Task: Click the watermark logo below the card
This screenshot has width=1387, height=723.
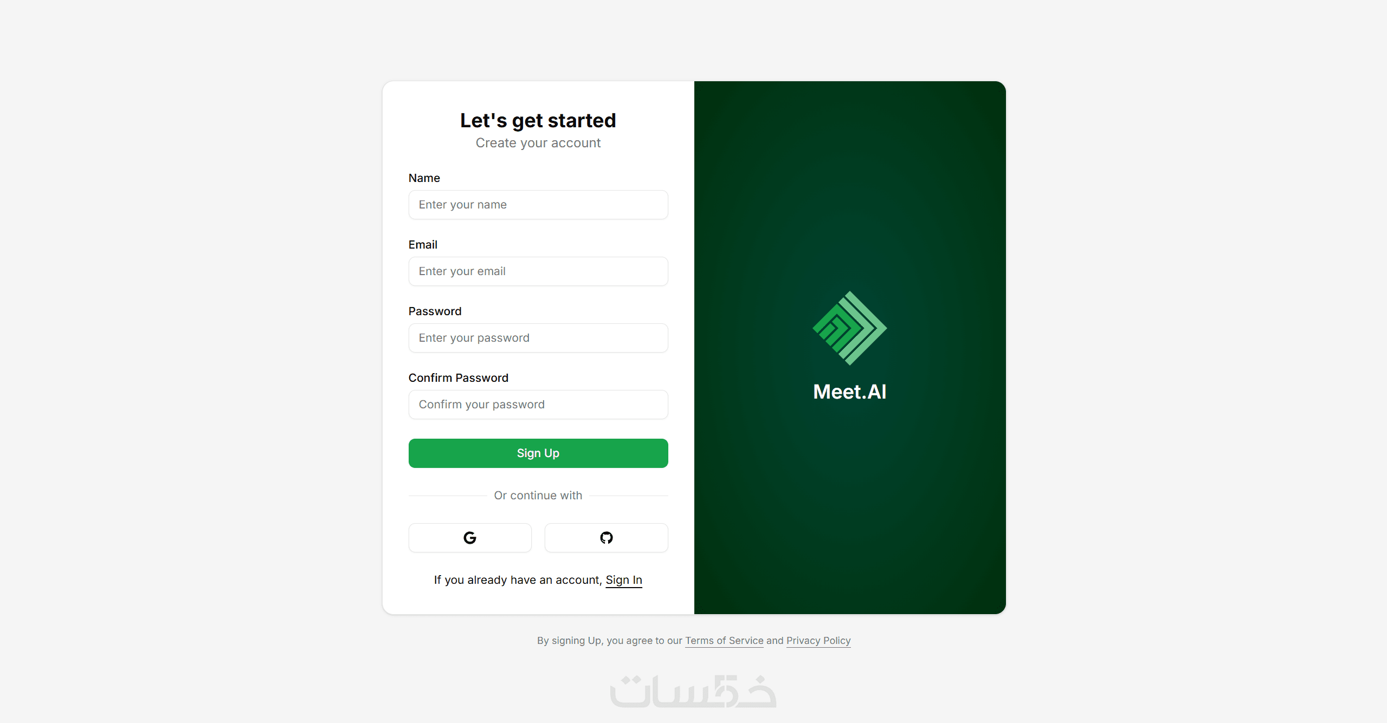Action: click(693, 691)
